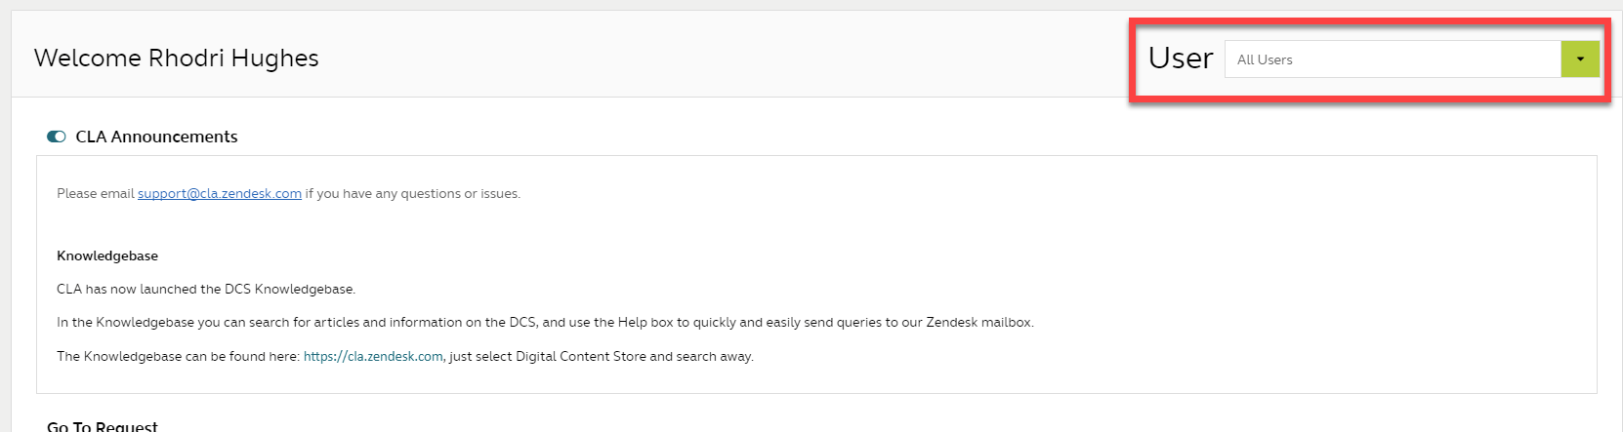Click the 'All Users' selected value text

(1265, 60)
